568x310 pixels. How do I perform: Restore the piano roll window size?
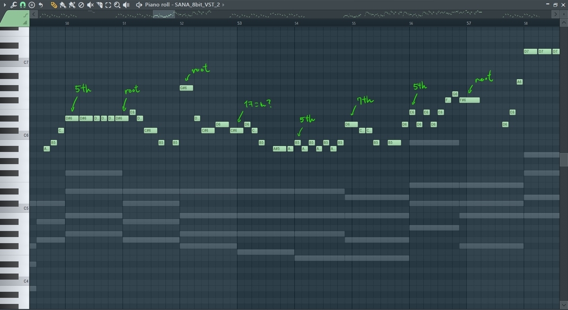click(x=556, y=5)
